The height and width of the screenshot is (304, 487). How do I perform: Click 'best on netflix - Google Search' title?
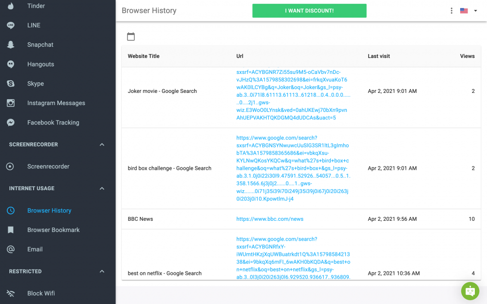click(165, 273)
